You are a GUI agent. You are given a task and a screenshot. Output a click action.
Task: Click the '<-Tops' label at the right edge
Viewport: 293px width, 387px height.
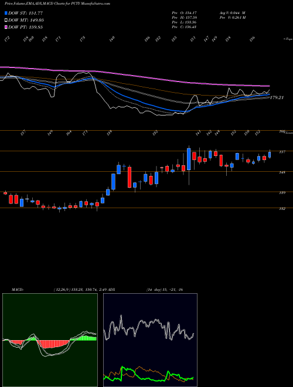(x=288, y=39)
